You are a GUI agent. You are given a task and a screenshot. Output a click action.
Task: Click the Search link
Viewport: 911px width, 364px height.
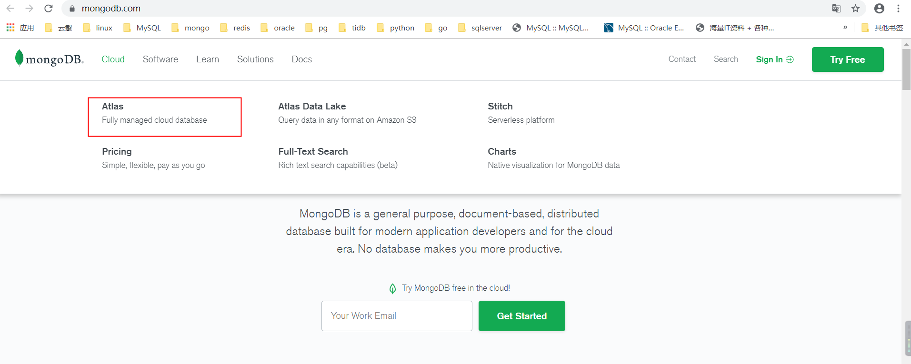[x=726, y=59]
